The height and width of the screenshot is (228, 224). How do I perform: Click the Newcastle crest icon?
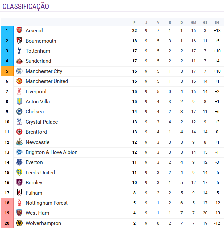(19, 142)
